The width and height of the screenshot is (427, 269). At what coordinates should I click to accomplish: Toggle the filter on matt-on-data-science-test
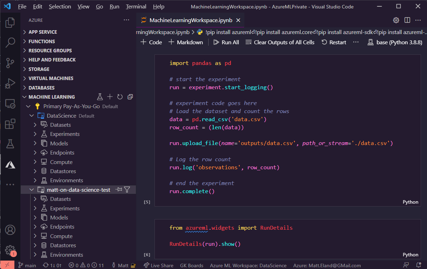[127, 189]
